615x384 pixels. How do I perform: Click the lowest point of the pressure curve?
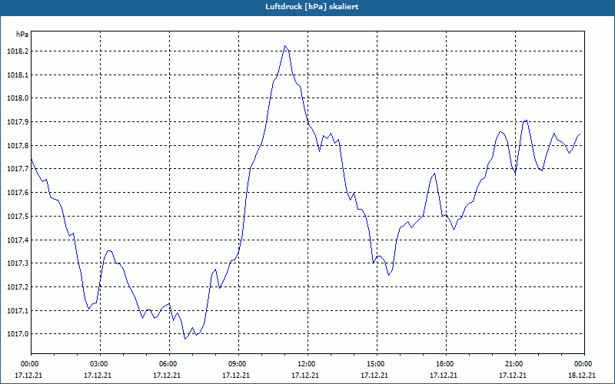(185, 339)
